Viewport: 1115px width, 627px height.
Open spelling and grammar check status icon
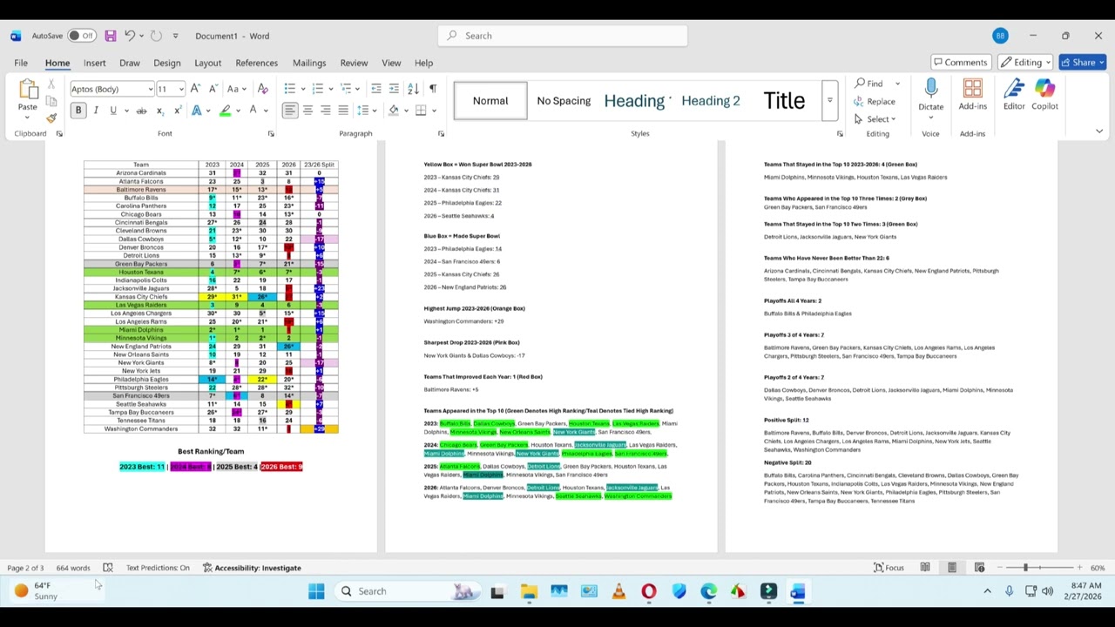(108, 568)
